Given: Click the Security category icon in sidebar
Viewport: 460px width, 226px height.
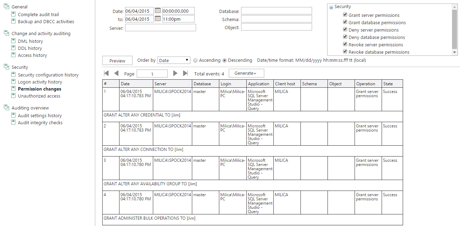Looking at the screenshot, I should 6,67.
